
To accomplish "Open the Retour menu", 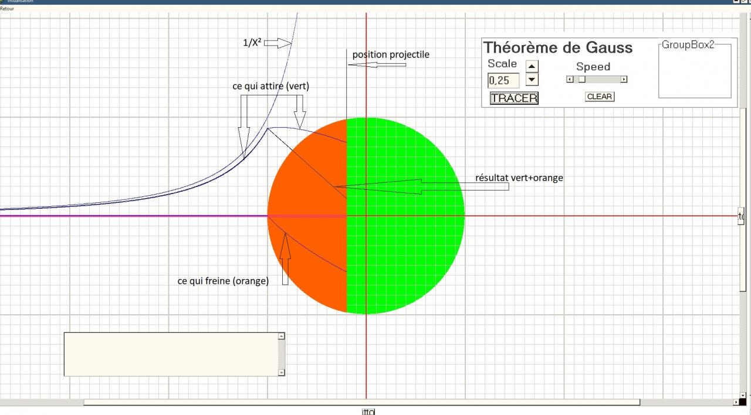I will [x=7, y=9].
